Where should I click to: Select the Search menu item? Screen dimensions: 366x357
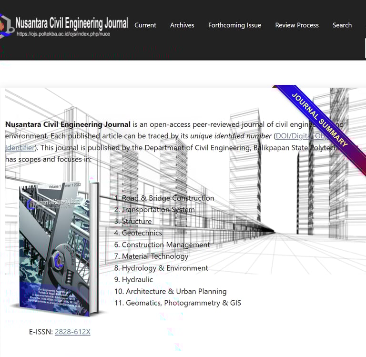[x=342, y=25]
